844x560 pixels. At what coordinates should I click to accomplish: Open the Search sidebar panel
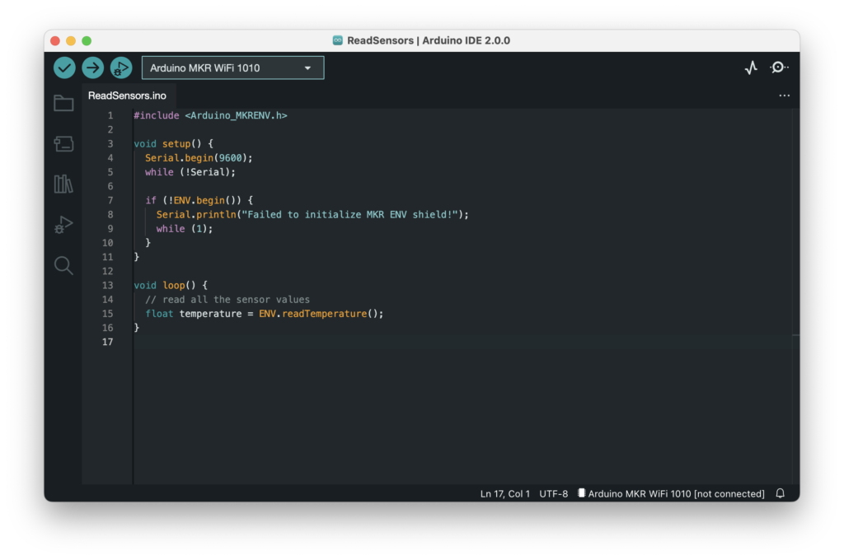click(x=63, y=265)
